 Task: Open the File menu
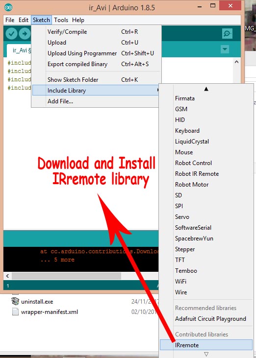click(x=10, y=20)
